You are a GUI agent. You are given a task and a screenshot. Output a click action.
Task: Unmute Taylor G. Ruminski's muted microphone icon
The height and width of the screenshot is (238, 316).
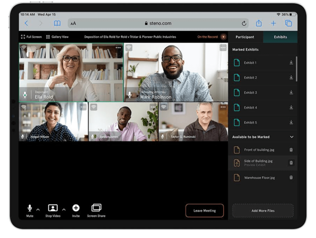pos(162,137)
